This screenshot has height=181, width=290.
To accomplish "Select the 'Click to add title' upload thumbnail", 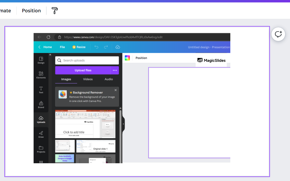I will [85, 124].
